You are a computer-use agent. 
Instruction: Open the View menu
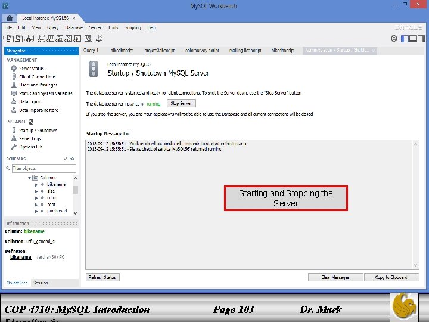[x=36, y=27]
